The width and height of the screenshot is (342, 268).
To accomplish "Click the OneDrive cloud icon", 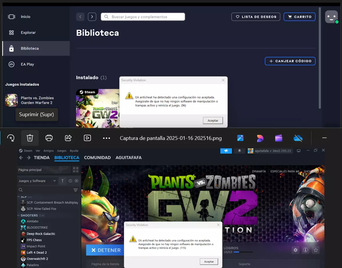I will [298, 138].
